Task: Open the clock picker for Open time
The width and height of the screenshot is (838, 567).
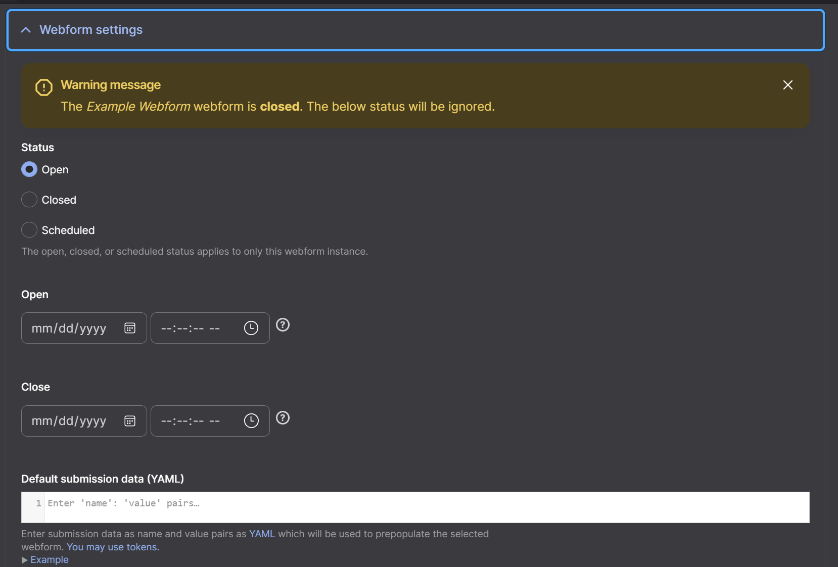Action: (251, 328)
